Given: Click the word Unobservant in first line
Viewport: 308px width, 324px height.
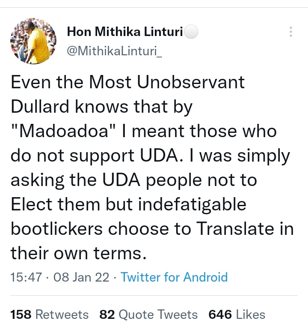Looking at the screenshot, I should tap(191, 82).
